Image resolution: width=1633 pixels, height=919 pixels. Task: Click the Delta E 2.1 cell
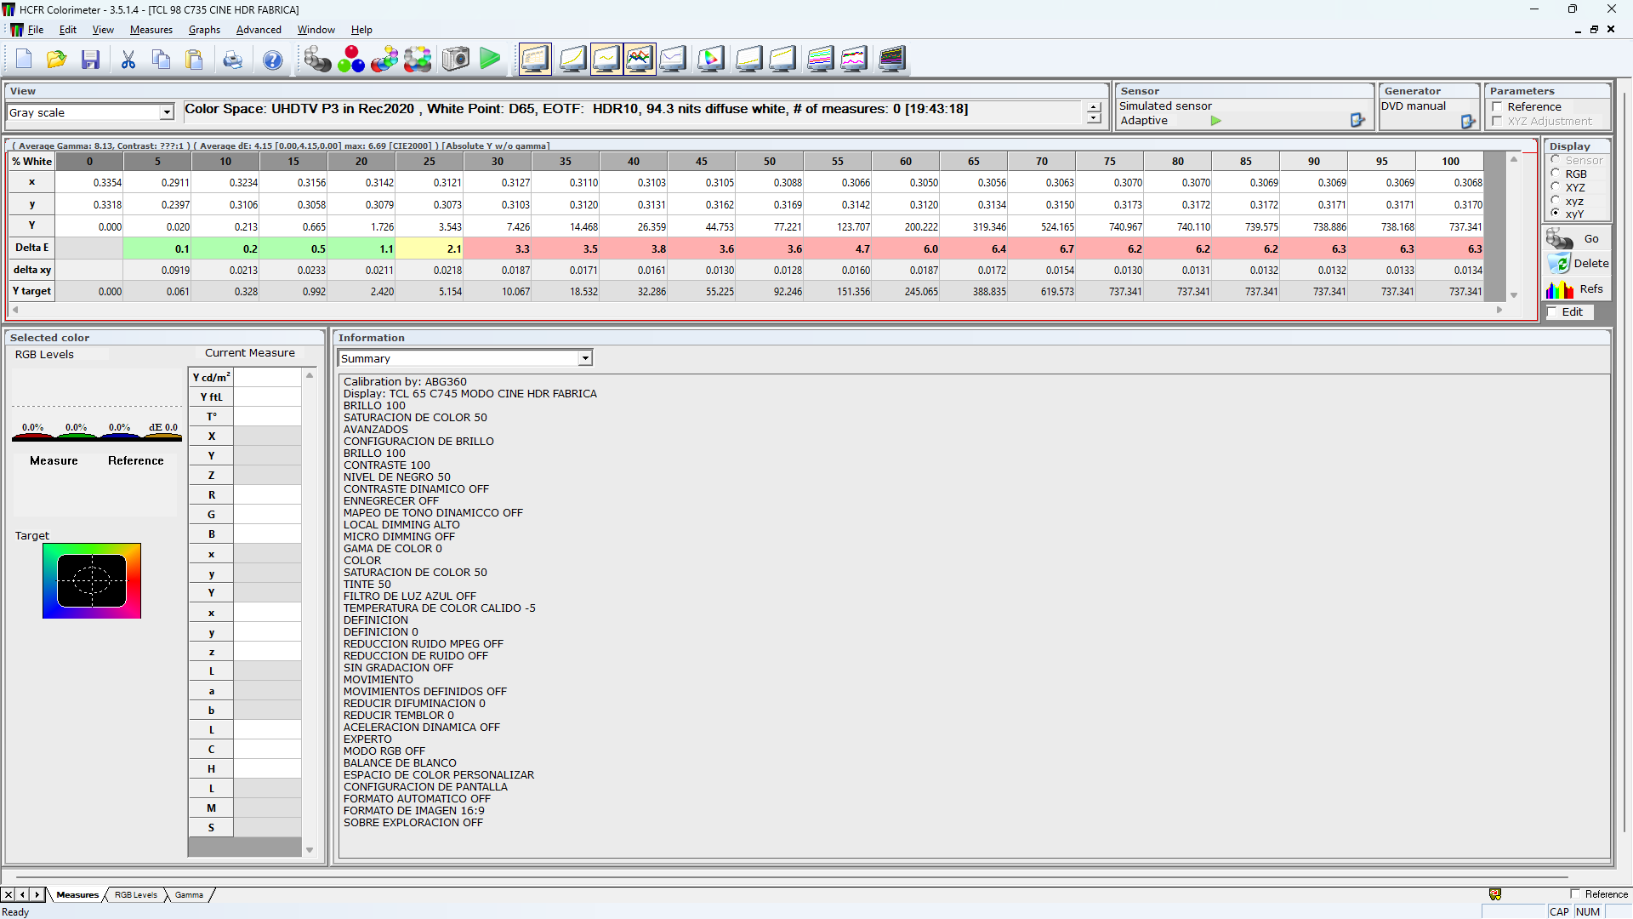(430, 248)
